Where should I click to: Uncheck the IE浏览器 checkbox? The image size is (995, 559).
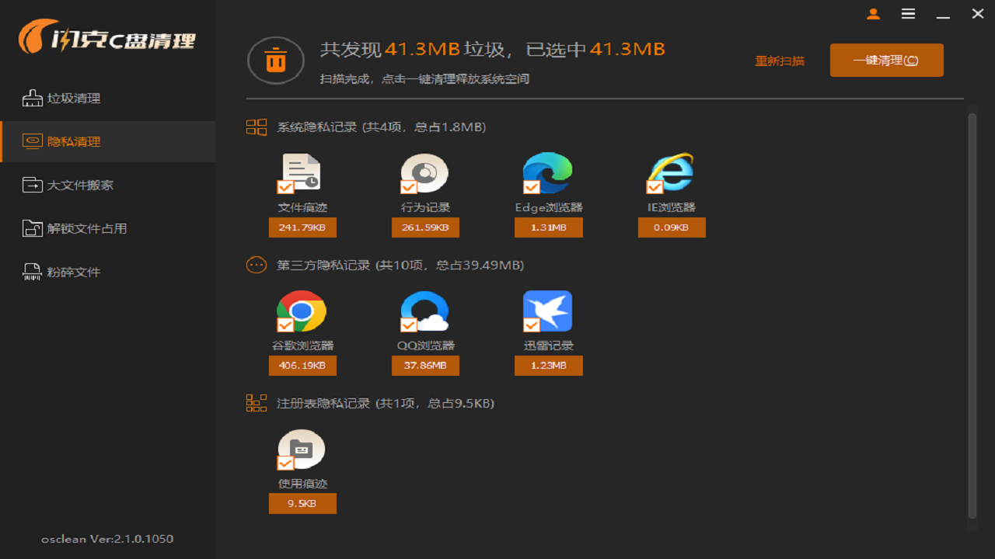[x=654, y=187]
